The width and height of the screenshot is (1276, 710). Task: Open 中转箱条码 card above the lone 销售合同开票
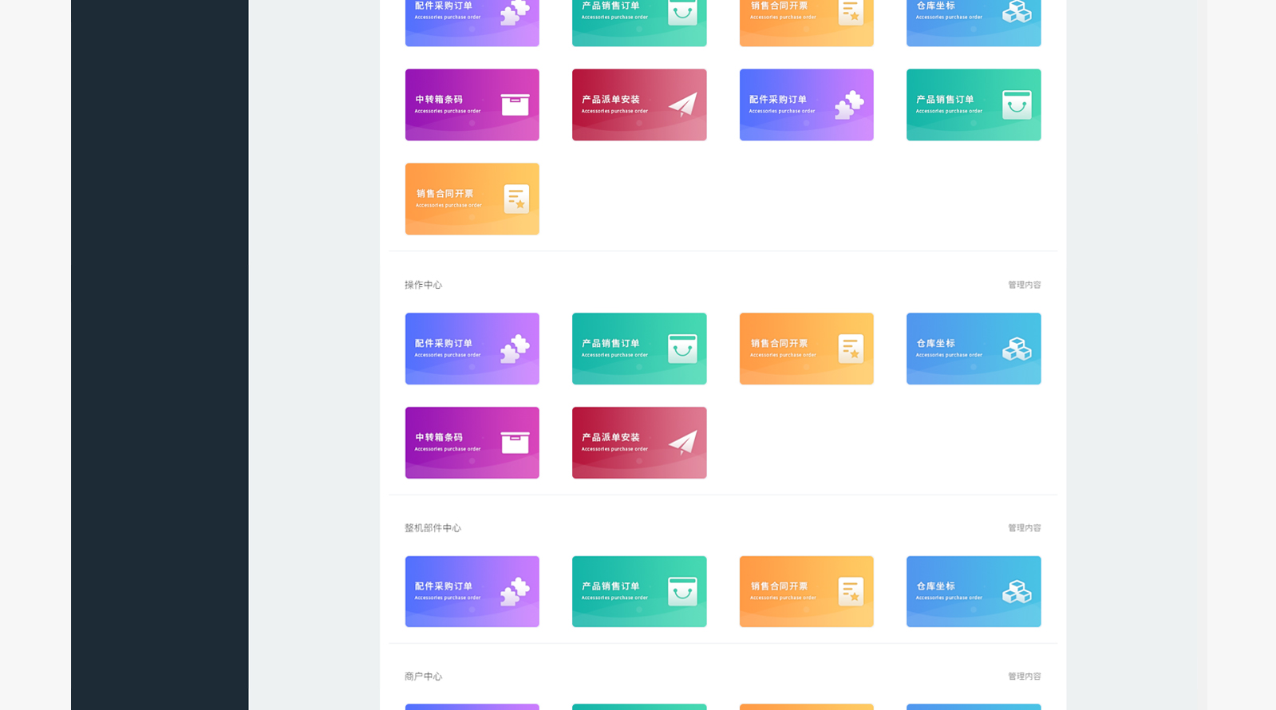(472, 105)
